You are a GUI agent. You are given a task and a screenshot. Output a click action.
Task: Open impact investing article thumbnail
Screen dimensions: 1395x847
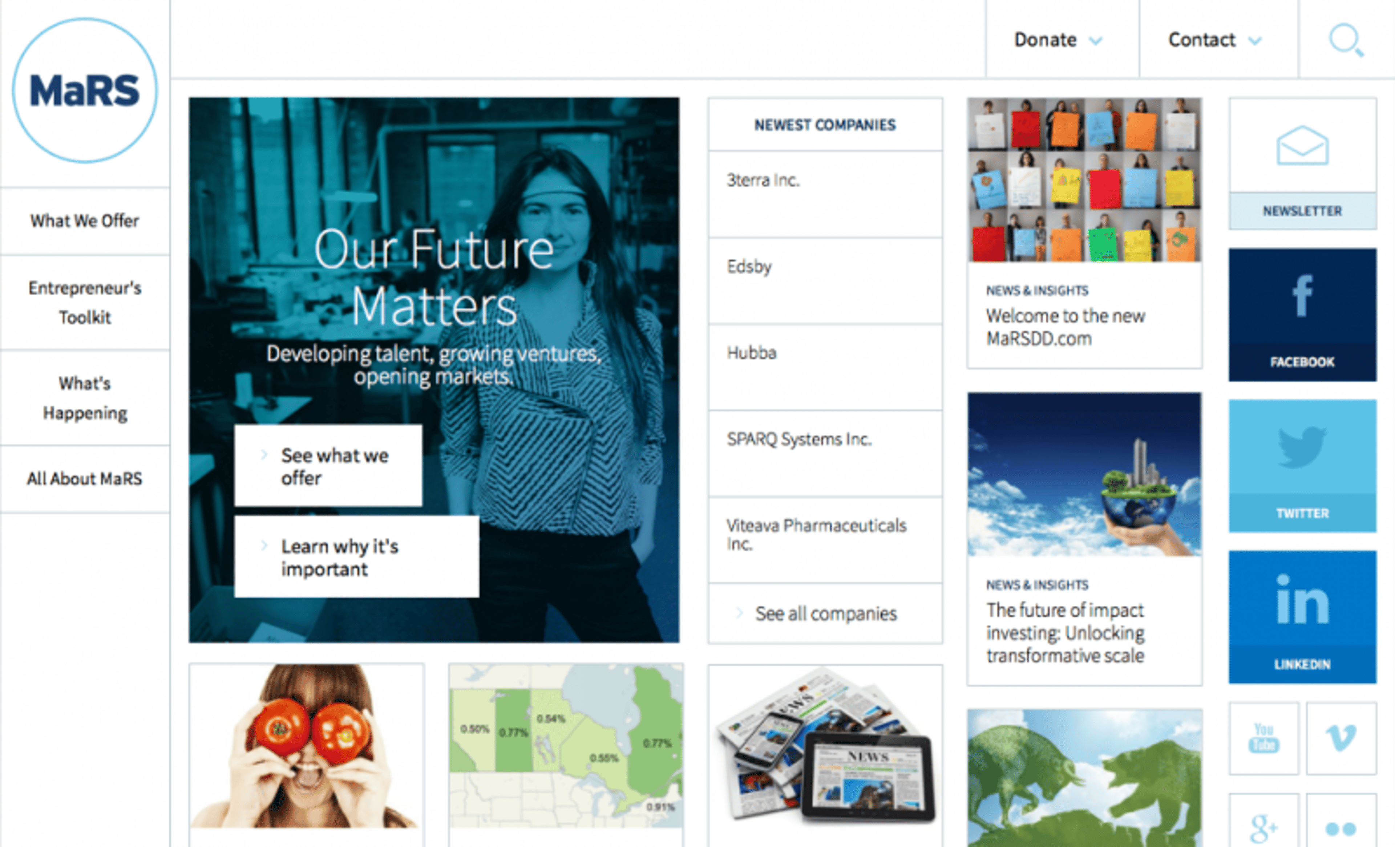coord(1084,474)
